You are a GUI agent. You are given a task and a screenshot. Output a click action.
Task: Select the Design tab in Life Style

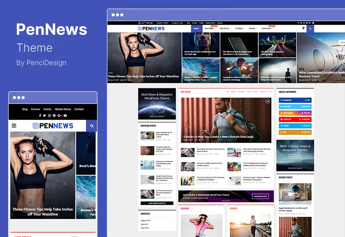coord(255,92)
